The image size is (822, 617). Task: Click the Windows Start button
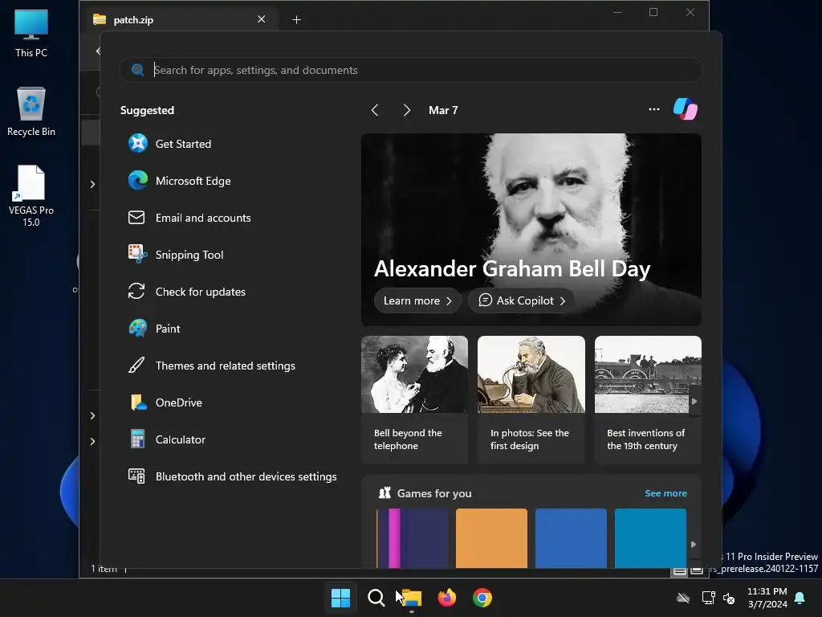click(340, 598)
